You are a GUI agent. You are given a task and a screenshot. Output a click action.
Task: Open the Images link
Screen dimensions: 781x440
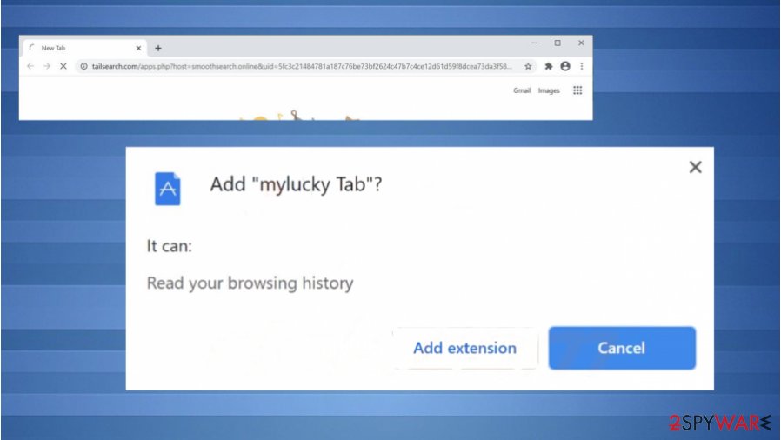coord(549,90)
